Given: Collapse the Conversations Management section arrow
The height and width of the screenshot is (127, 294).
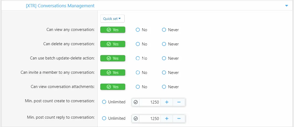Looking at the screenshot, I should [286, 6].
